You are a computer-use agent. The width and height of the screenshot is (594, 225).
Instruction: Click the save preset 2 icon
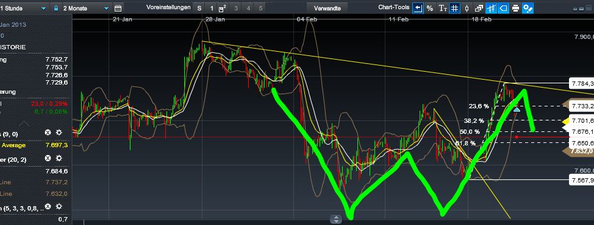point(223,8)
